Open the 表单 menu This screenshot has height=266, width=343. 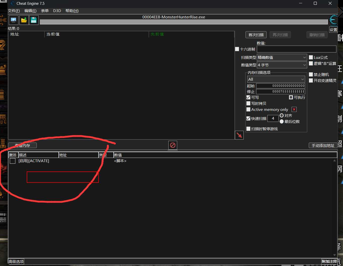click(x=45, y=11)
